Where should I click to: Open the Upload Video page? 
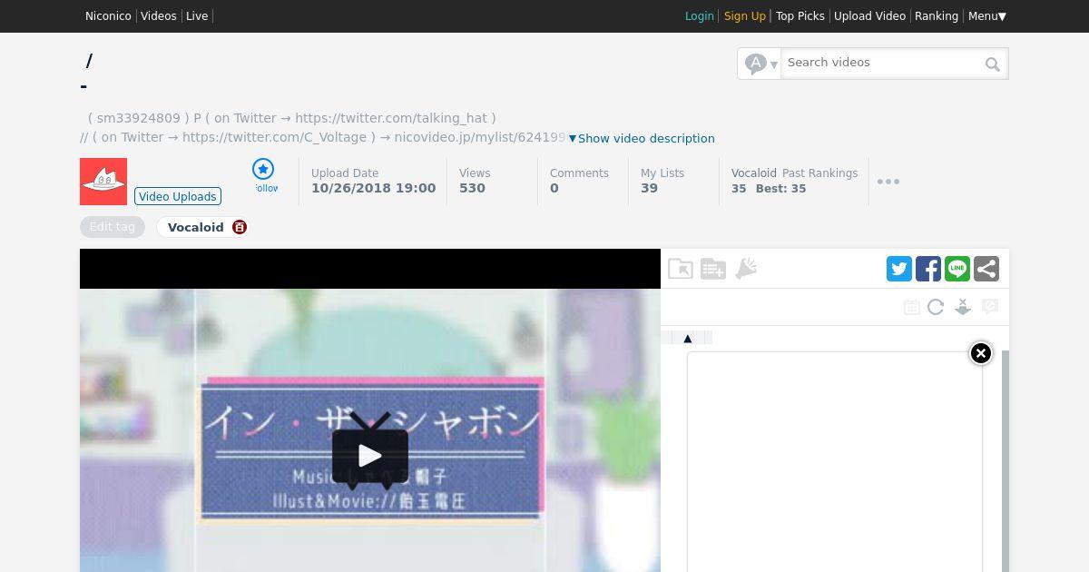click(x=869, y=16)
